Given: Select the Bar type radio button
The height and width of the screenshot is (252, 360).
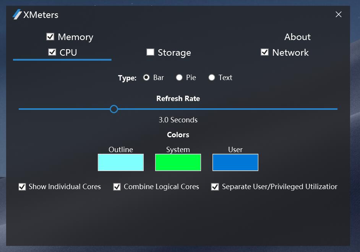Looking at the screenshot, I should [146, 77].
